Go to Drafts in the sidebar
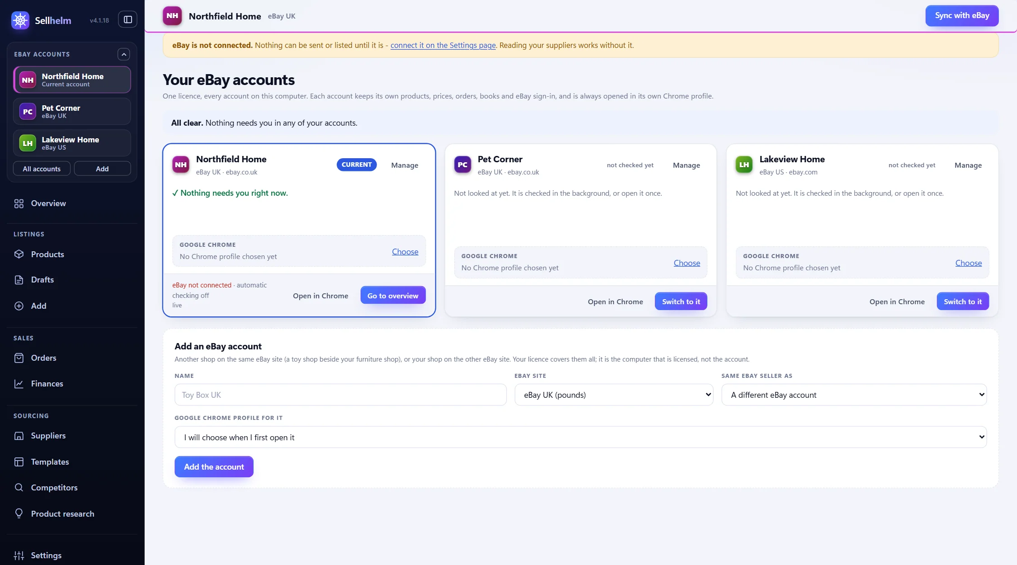The height and width of the screenshot is (565, 1017). click(x=72, y=280)
